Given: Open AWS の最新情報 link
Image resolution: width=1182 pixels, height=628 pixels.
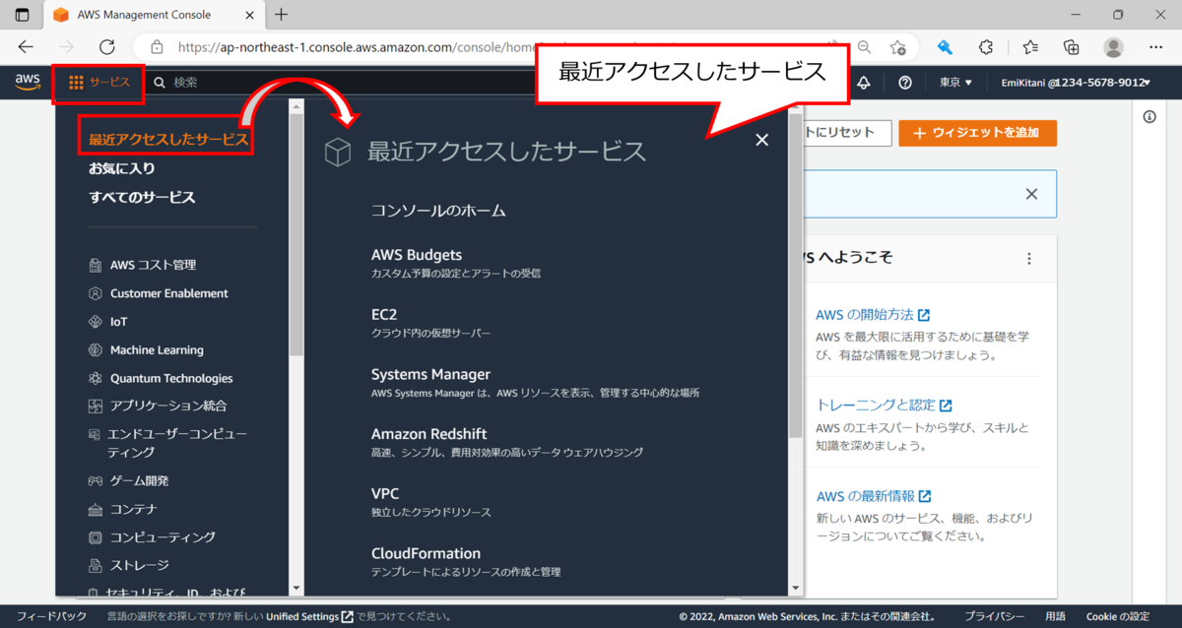Looking at the screenshot, I should (x=874, y=496).
